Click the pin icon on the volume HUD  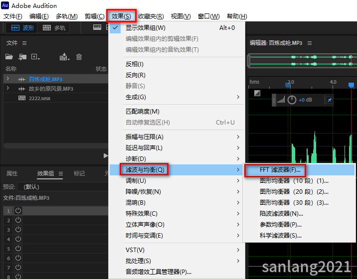(x=329, y=100)
